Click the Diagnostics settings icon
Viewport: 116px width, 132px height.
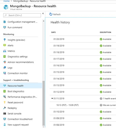(4, 57)
